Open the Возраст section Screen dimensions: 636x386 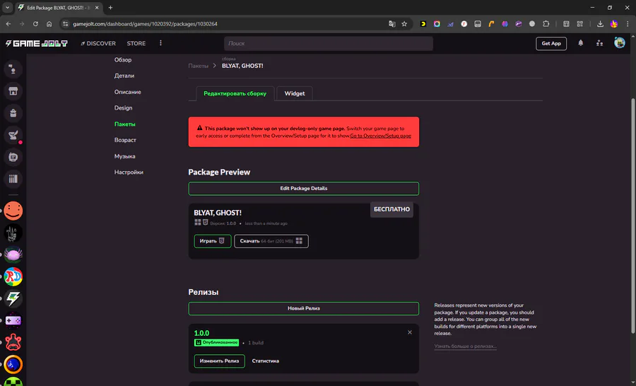[x=125, y=140]
